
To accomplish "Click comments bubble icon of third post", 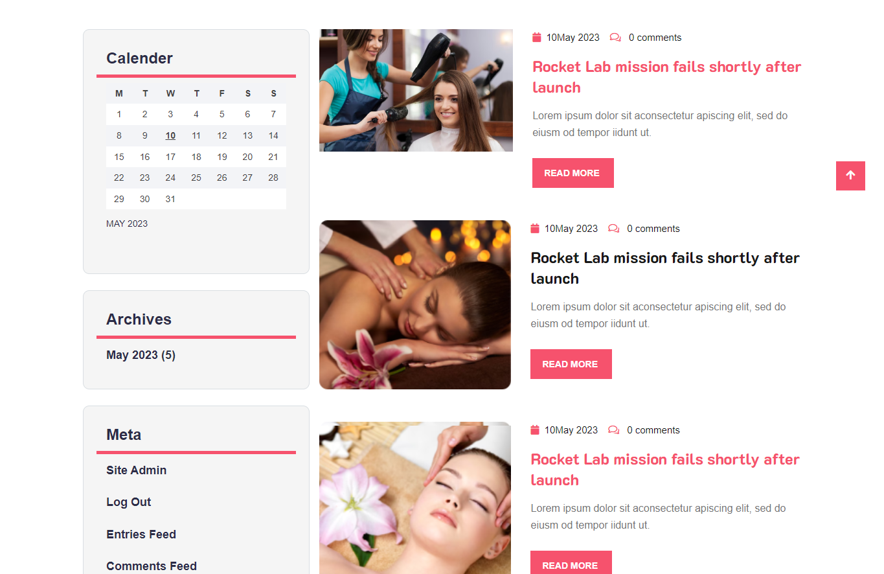I will (x=613, y=430).
